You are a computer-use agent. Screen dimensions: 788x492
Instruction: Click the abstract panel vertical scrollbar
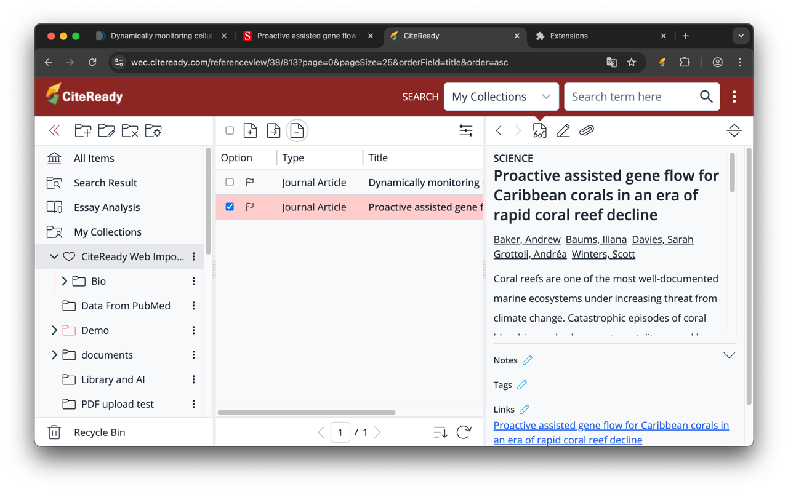(732, 173)
